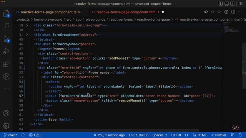Expand folded line 19 div
246x138 pixels.
tap(27, 25)
